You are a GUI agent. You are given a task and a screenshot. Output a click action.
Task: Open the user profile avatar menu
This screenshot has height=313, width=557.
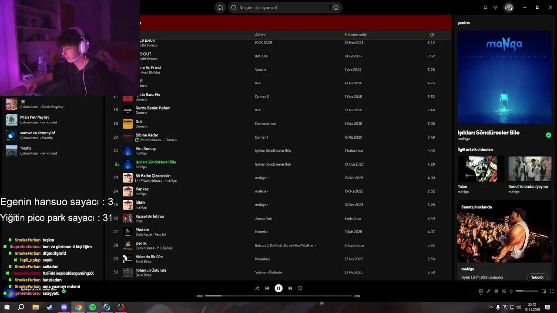coord(509,7)
